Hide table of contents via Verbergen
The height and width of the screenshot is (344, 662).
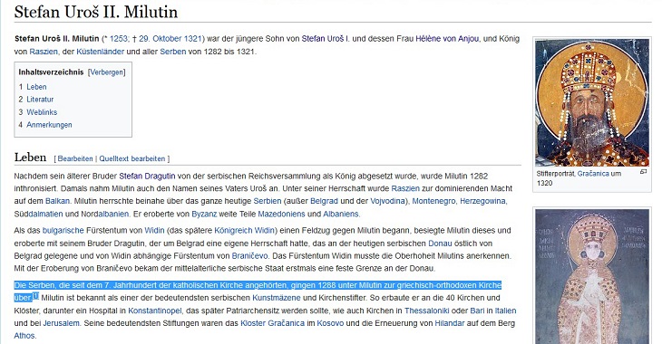click(x=106, y=72)
